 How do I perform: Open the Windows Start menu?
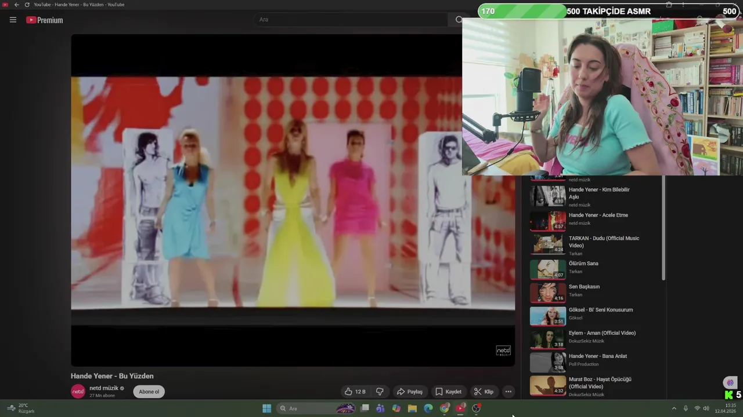266,408
